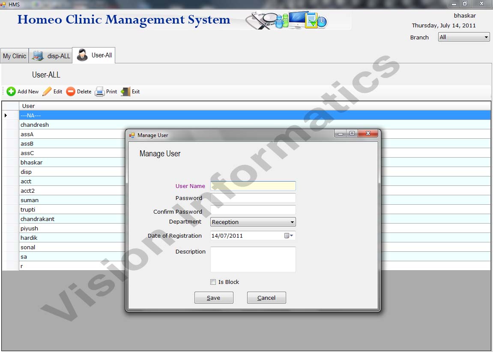Click the building icon on disp-ALL tab
The height and width of the screenshot is (352, 493).
click(38, 56)
